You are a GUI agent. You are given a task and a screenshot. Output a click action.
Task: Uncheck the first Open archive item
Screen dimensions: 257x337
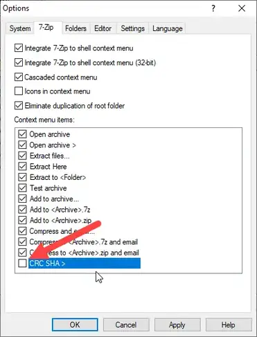pos(22,134)
